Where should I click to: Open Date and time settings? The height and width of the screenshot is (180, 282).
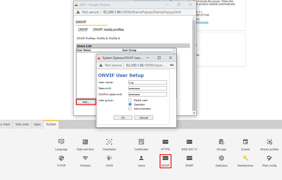85,142
